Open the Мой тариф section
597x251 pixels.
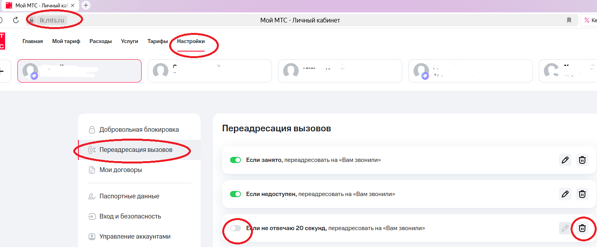click(x=66, y=41)
